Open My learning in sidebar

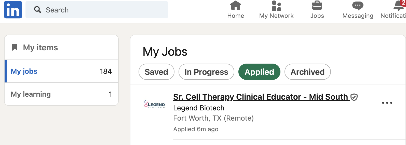click(61, 94)
